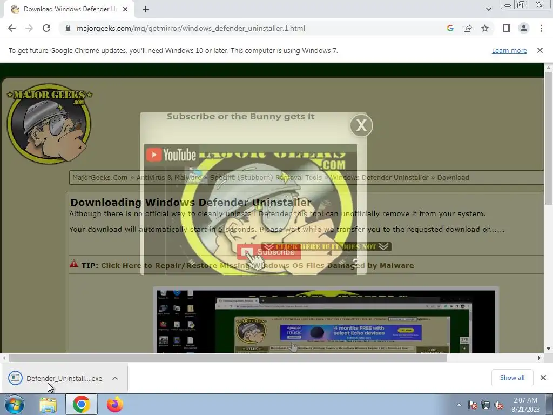Dismiss the Chrome update infobar
553x415 pixels.
(x=540, y=50)
